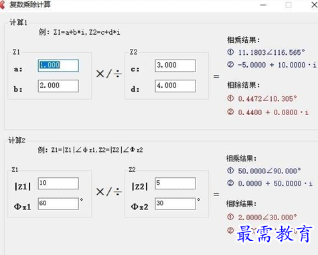Screen dimensions: 318x255
Task: Maximize the 复数乘除计算 window
Action: 289,5
